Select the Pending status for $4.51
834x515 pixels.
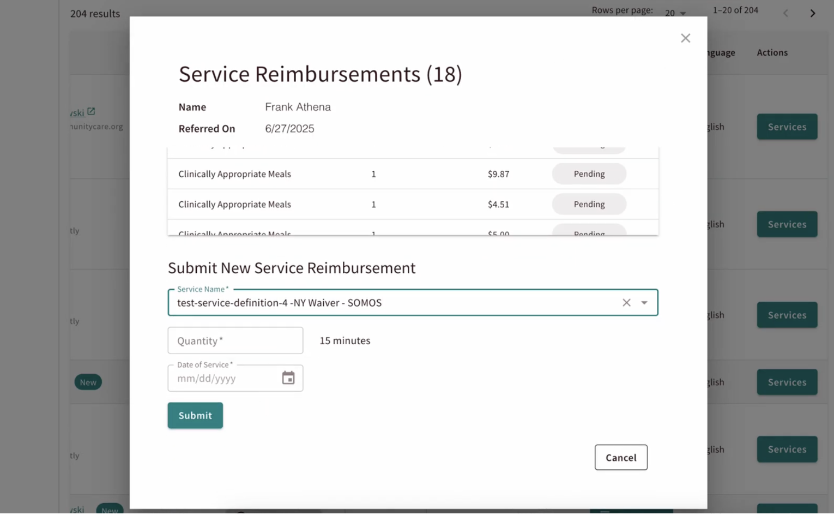589,205
